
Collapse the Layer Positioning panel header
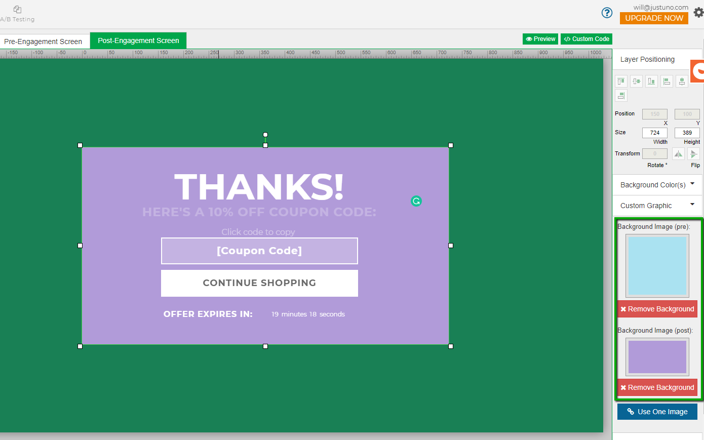647,59
